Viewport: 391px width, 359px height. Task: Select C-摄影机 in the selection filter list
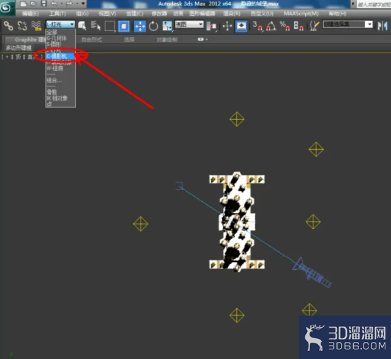pos(61,56)
